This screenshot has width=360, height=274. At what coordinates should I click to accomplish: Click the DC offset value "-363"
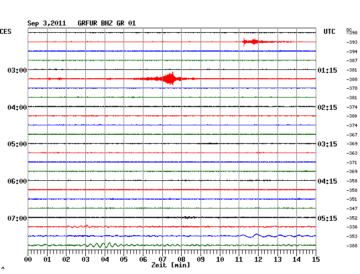coord(352,153)
